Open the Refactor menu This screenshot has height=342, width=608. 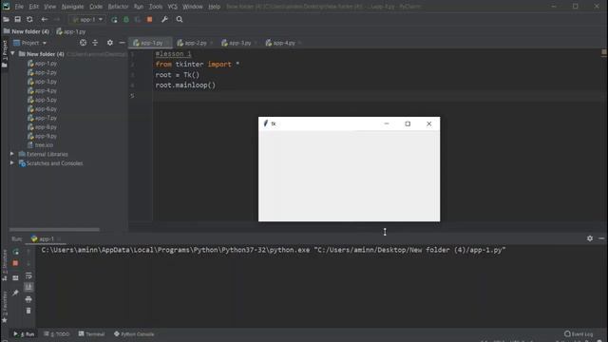pyautogui.click(x=118, y=7)
